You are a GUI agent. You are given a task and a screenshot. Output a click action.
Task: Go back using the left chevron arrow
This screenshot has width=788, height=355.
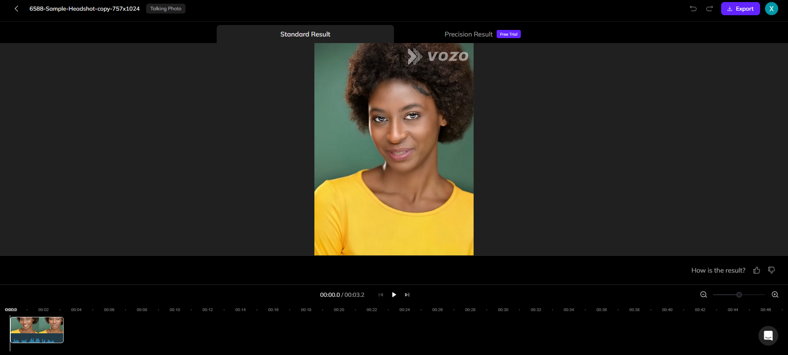(x=16, y=9)
